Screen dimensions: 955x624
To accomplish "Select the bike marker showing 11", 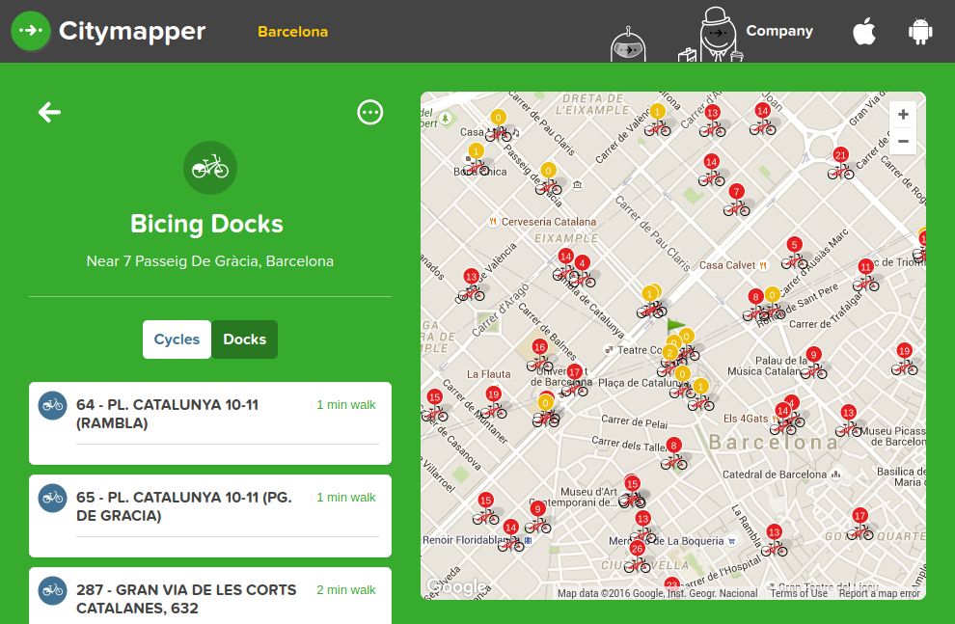I will 865,275.
